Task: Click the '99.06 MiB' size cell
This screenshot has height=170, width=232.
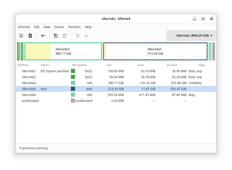Action: coord(117,77)
